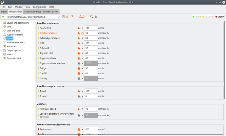Save the current print preset
Image resolution: width=226 pixels, height=136 pixels.
click(x=63, y=17)
